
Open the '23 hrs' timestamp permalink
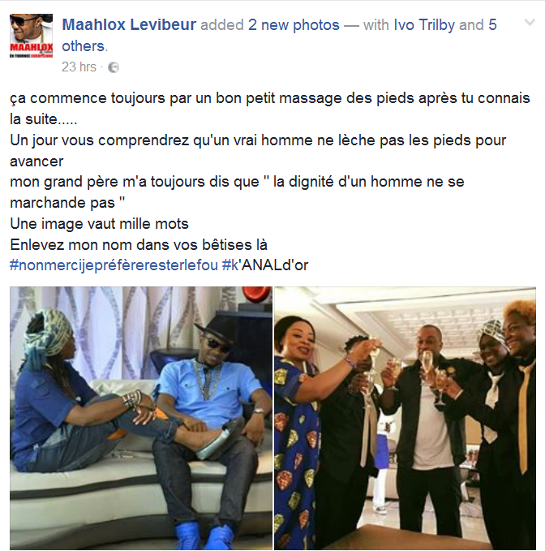(79, 67)
